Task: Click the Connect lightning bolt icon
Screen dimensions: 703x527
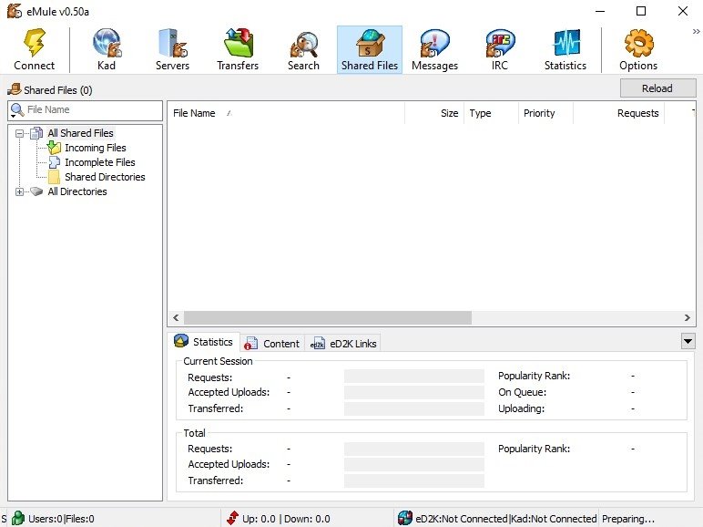Action: tap(35, 43)
